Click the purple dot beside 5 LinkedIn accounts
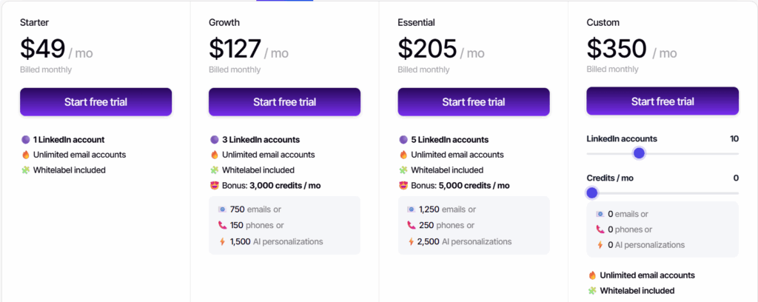 click(x=403, y=139)
